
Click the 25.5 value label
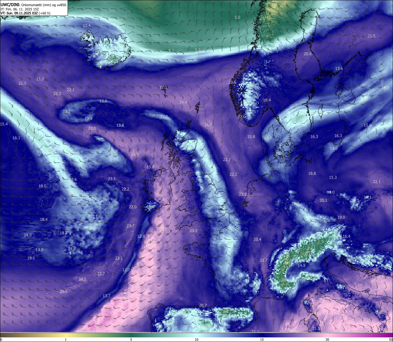(64, 291)
